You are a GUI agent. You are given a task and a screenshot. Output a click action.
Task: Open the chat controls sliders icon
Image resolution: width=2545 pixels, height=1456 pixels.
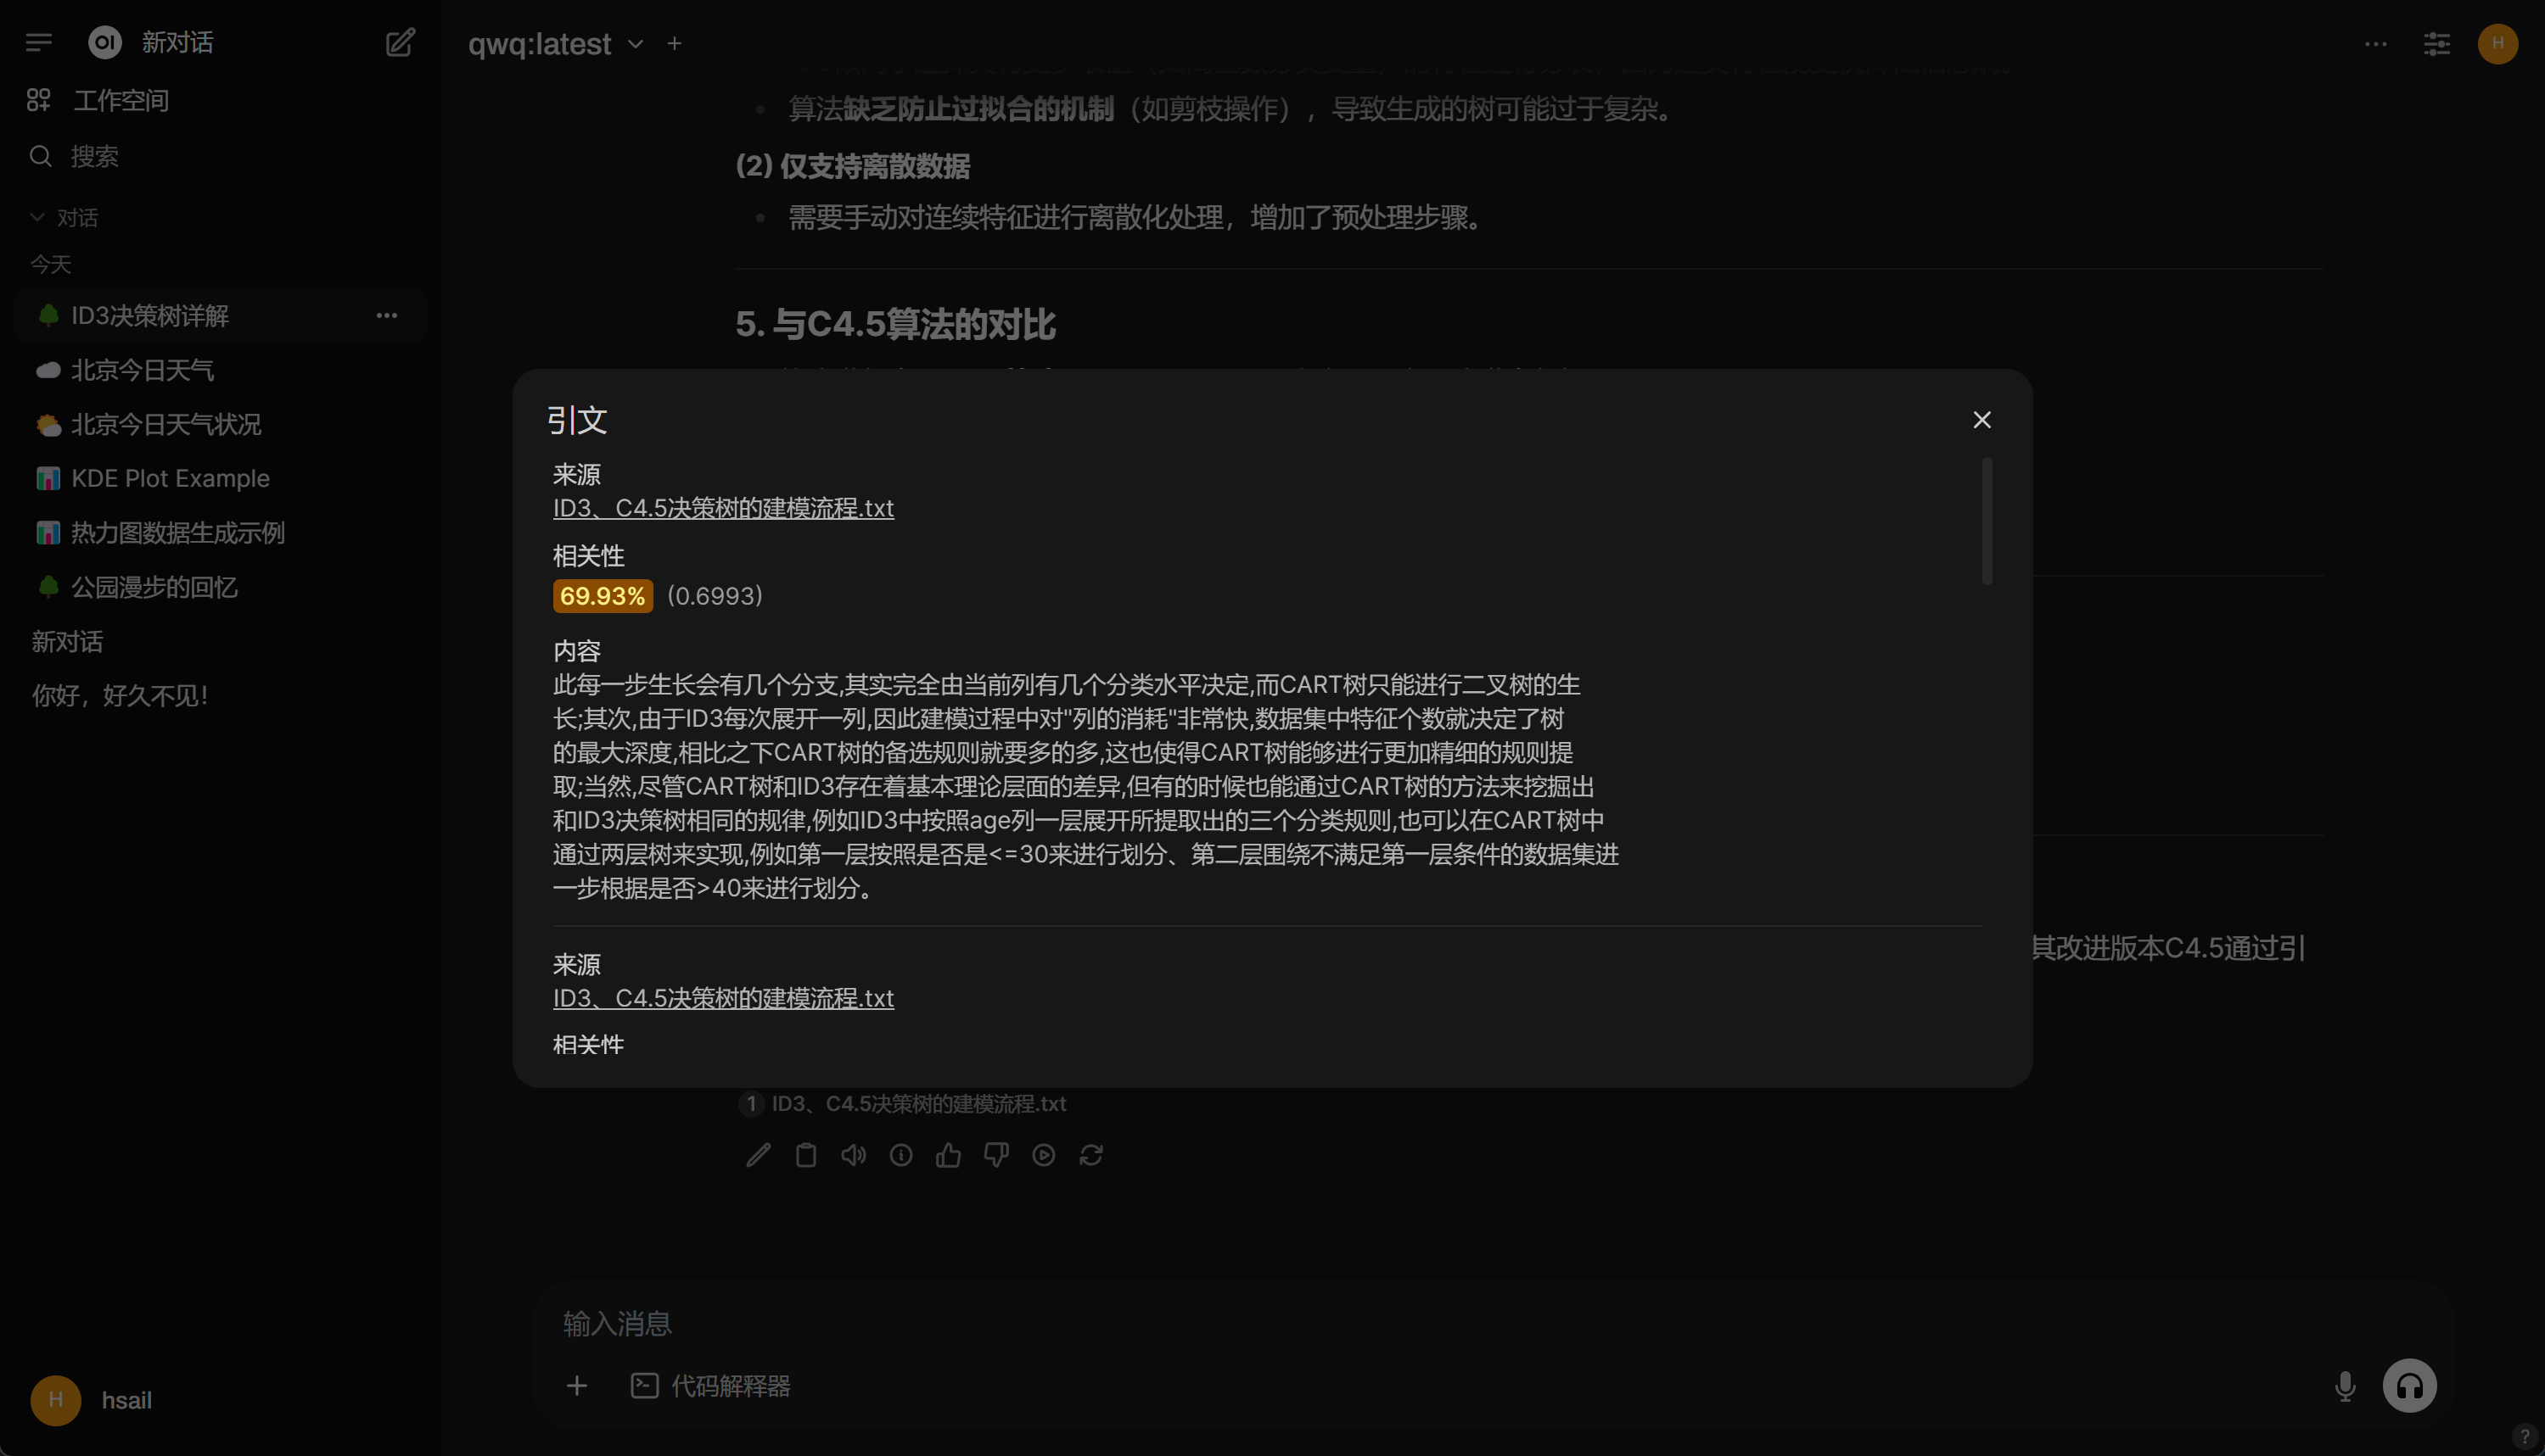tap(2437, 44)
